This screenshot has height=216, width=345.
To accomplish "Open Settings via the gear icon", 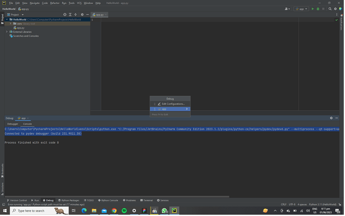I will pyautogui.click(x=335, y=9).
